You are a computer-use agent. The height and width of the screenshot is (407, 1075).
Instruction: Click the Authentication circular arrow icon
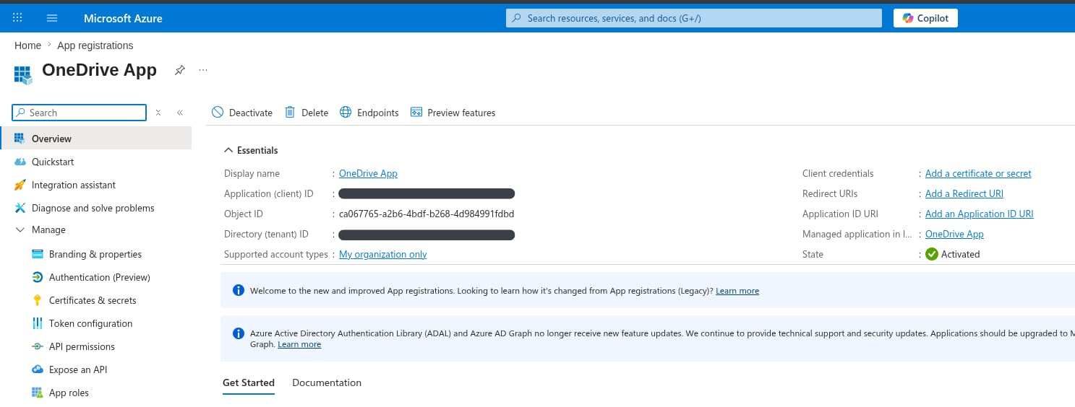[38, 277]
